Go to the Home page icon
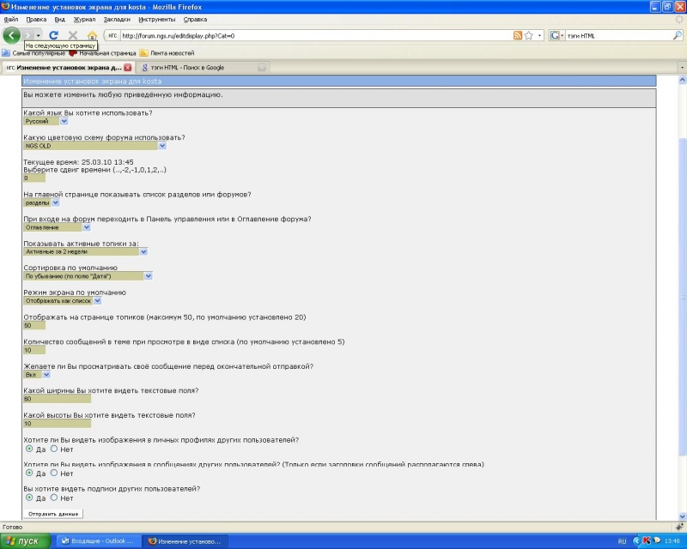 tap(92, 36)
